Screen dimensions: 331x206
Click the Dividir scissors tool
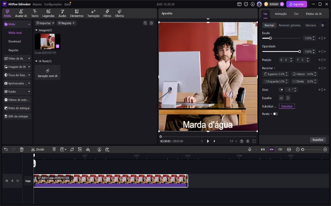pos(38,150)
